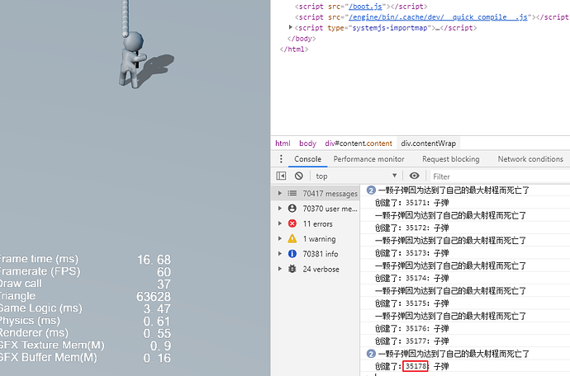Select the messages list icon
Viewport: 570px width, 376px height.
292,194
